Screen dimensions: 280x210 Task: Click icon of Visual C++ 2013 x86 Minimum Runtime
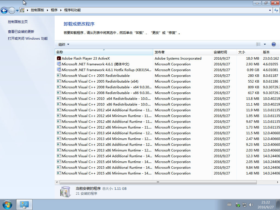[x=59, y=150]
